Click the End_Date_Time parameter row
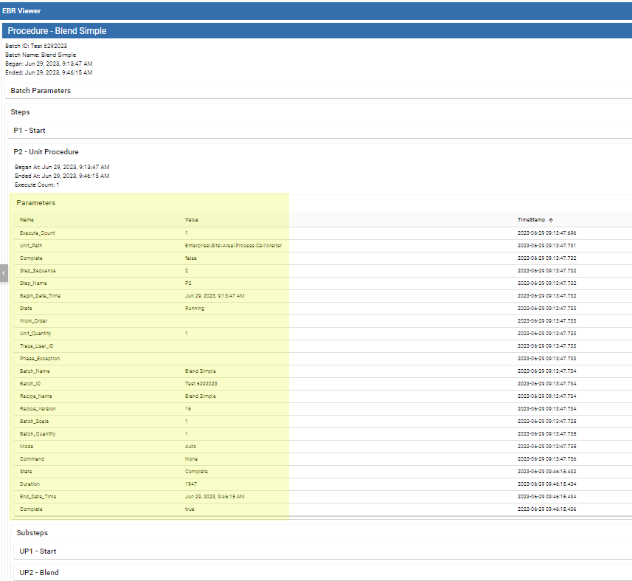The image size is (632, 581). tap(38, 497)
